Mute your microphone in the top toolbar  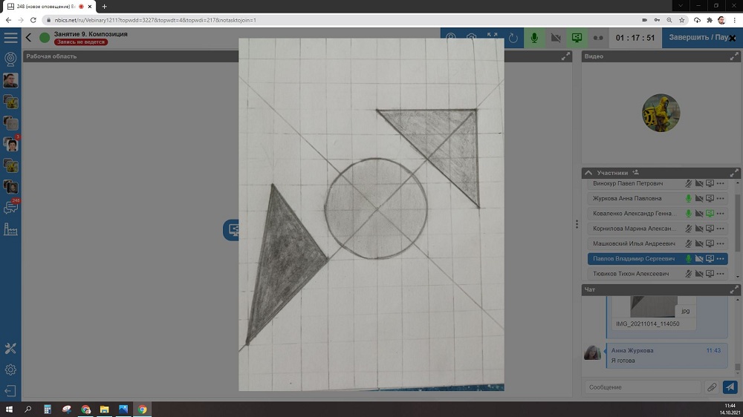point(533,38)
